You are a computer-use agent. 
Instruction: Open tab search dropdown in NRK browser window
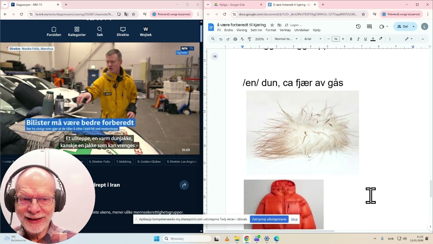[5, 5]
